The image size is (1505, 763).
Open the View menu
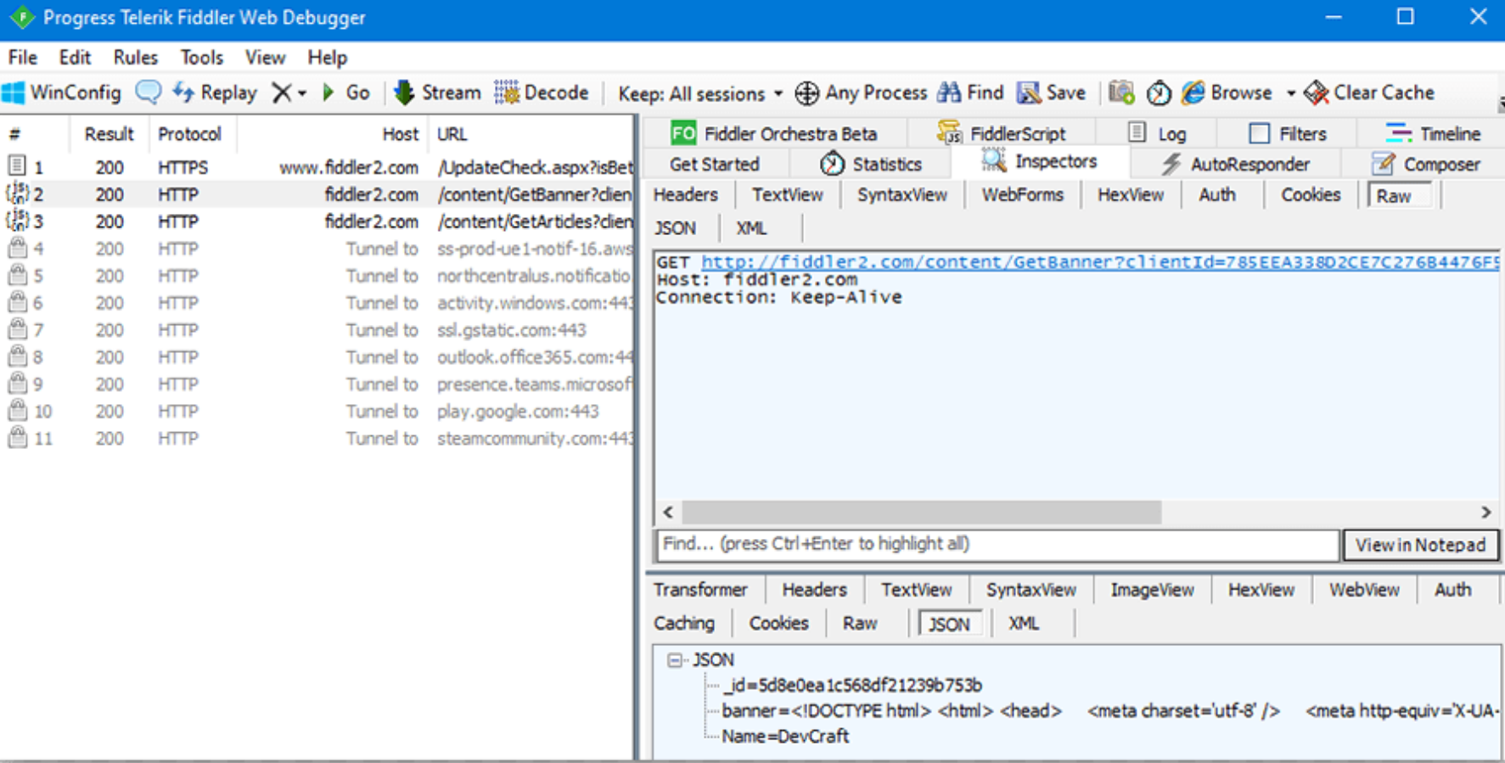point(265,57)
